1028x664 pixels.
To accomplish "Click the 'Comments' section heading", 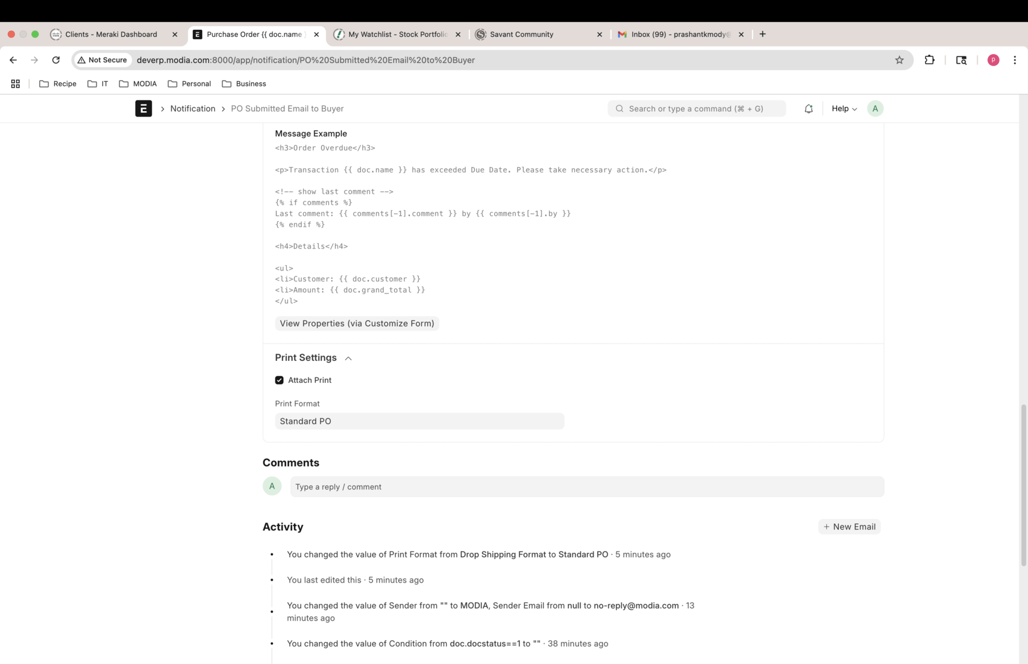I will 291,462.
